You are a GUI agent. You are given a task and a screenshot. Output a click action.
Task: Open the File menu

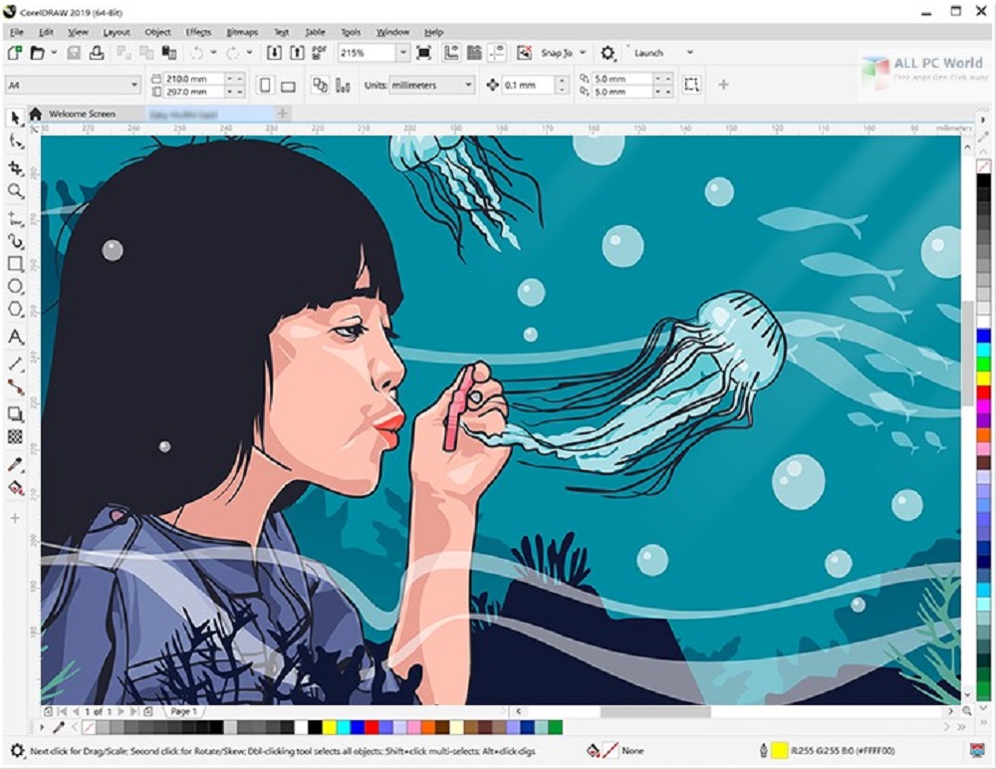(17, 32)
